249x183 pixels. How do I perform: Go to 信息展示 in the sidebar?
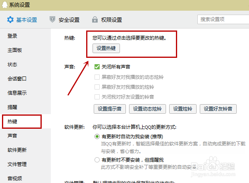click(x=17, y=93)
